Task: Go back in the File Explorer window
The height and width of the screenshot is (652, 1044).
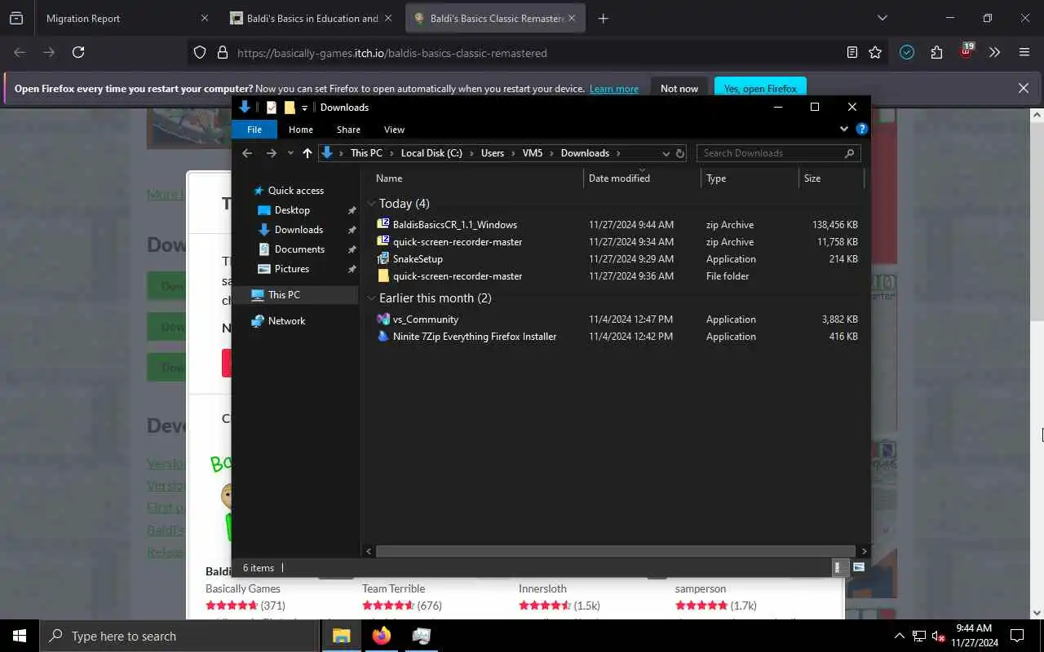Action: click(247, 153)
